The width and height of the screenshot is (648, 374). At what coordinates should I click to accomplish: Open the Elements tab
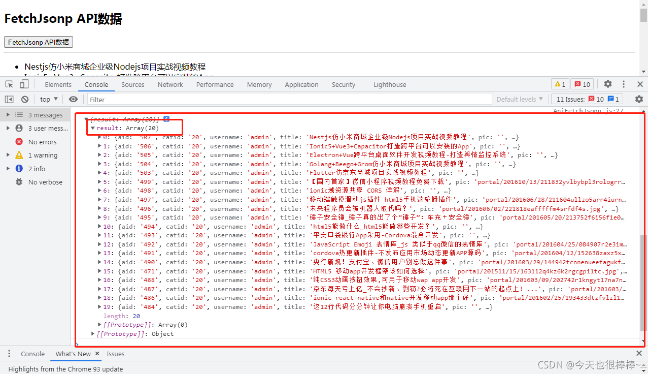coord(58,84)
